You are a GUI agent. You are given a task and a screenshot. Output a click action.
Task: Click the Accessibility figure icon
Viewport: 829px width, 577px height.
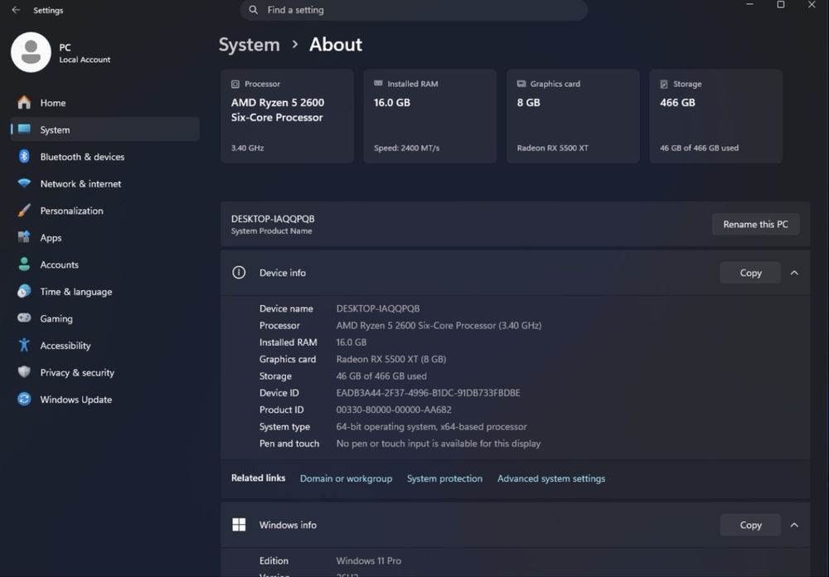[x=24, y=345]
